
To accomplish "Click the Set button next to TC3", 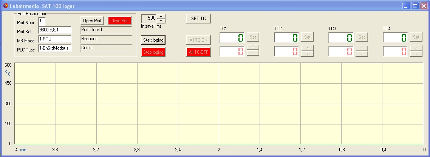I will 362,37.
